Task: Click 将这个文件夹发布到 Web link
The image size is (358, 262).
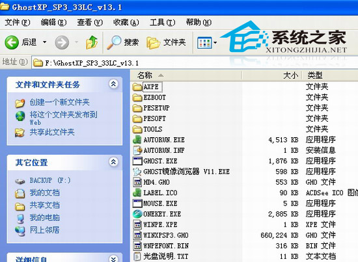Action: (x=63, y=118)
